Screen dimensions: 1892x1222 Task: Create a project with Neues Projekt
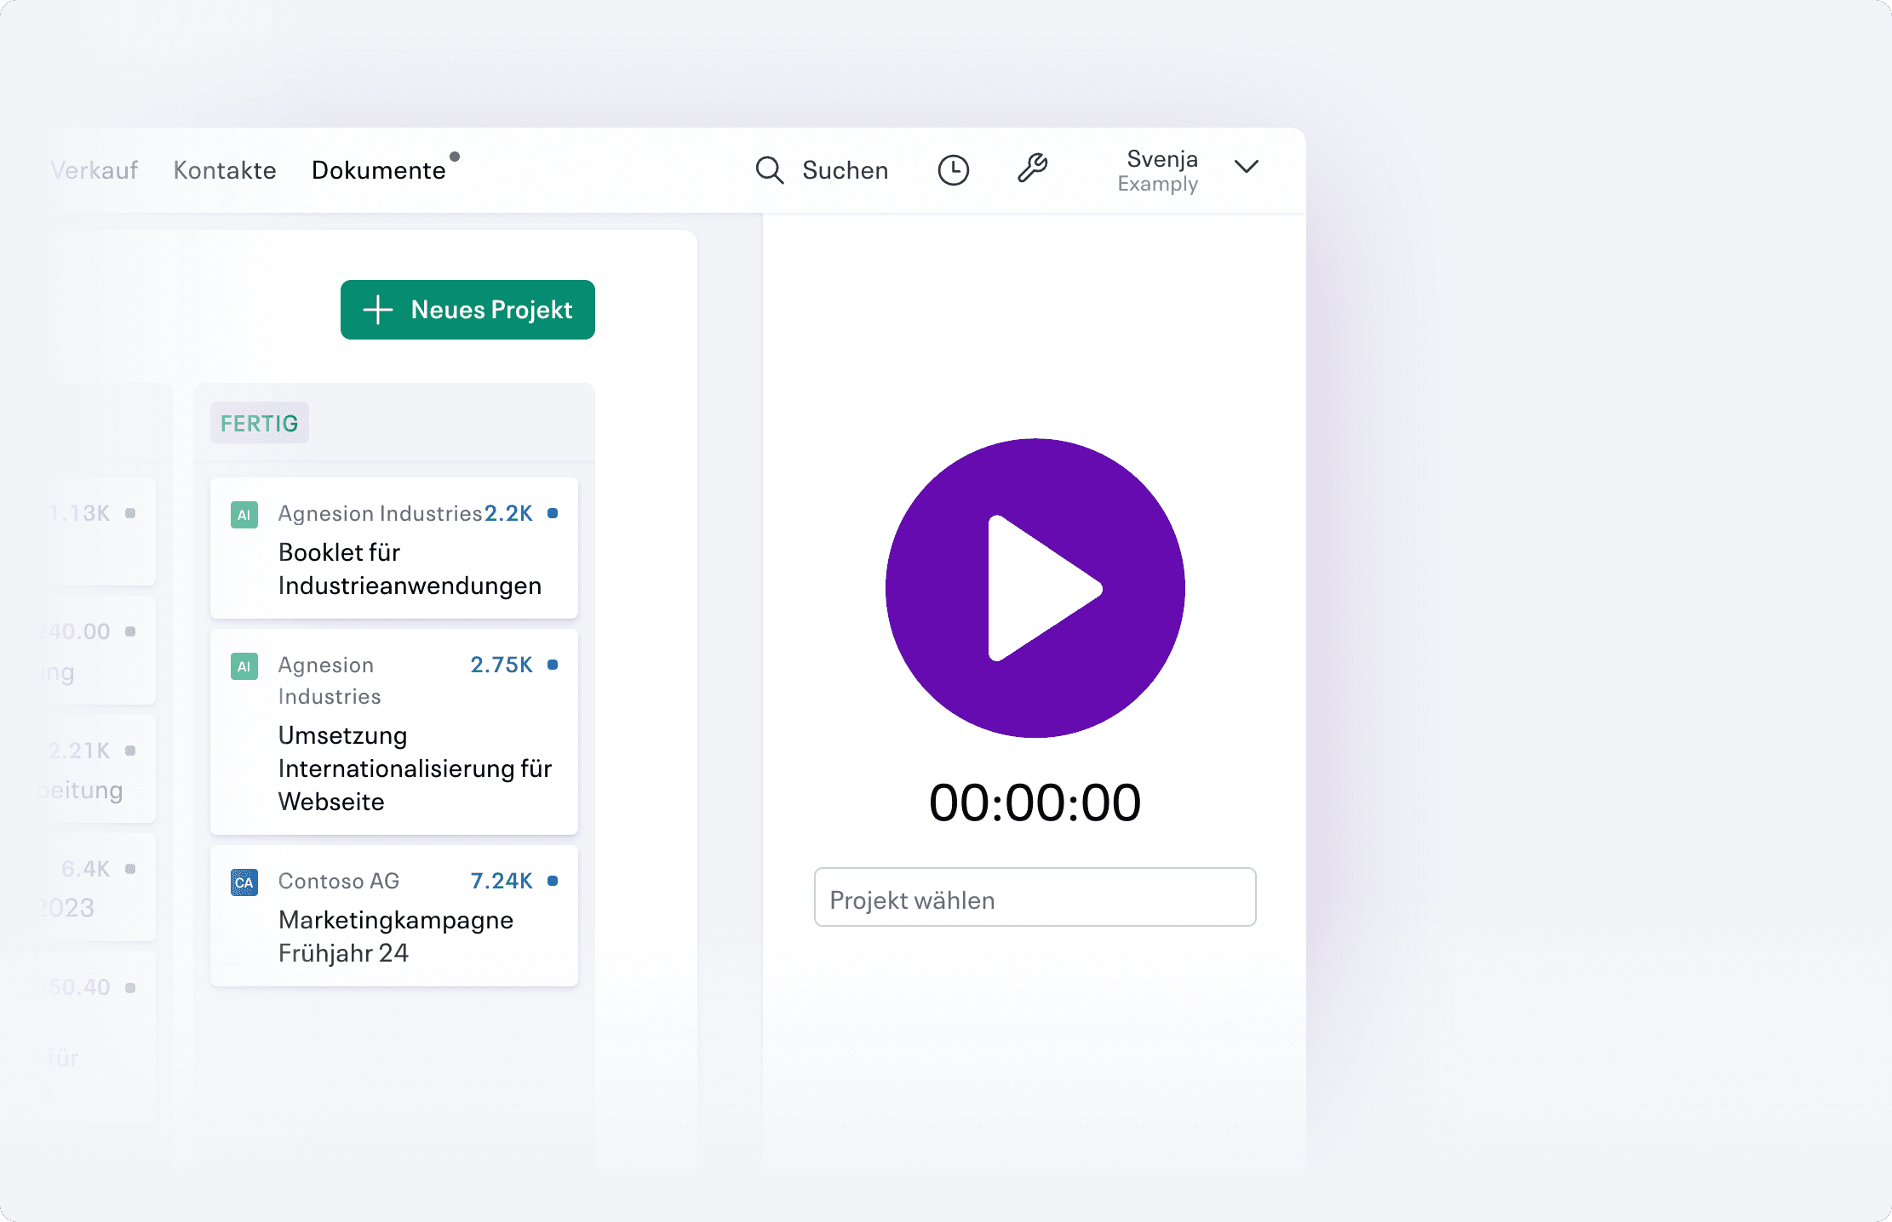tap(467, 310)
